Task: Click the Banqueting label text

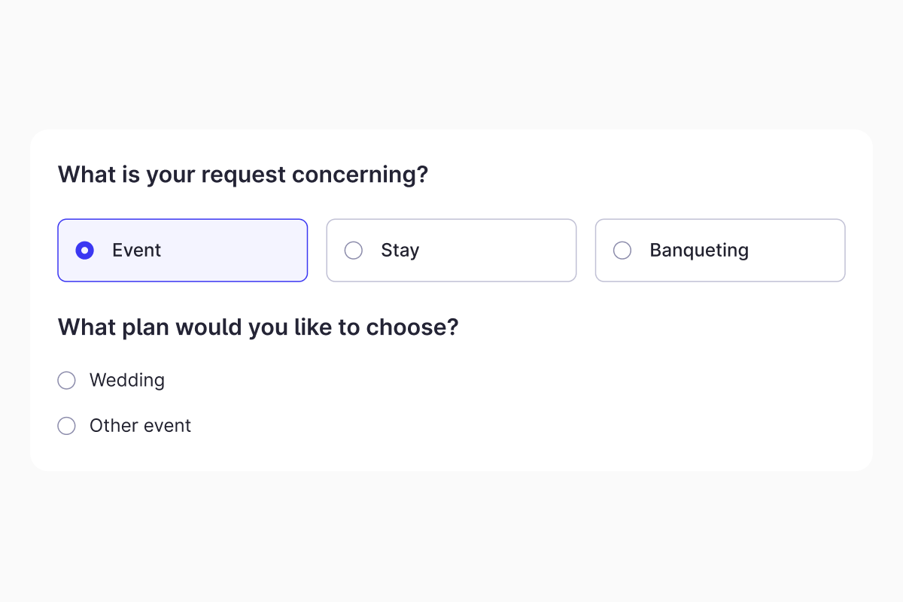Action: point(699,251)
